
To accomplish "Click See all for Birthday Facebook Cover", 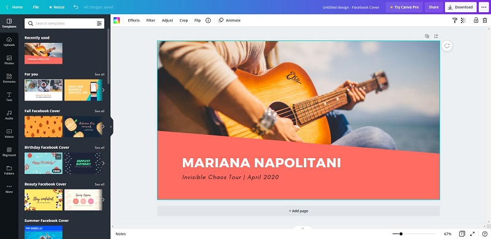I will click(x=99, y=148).
